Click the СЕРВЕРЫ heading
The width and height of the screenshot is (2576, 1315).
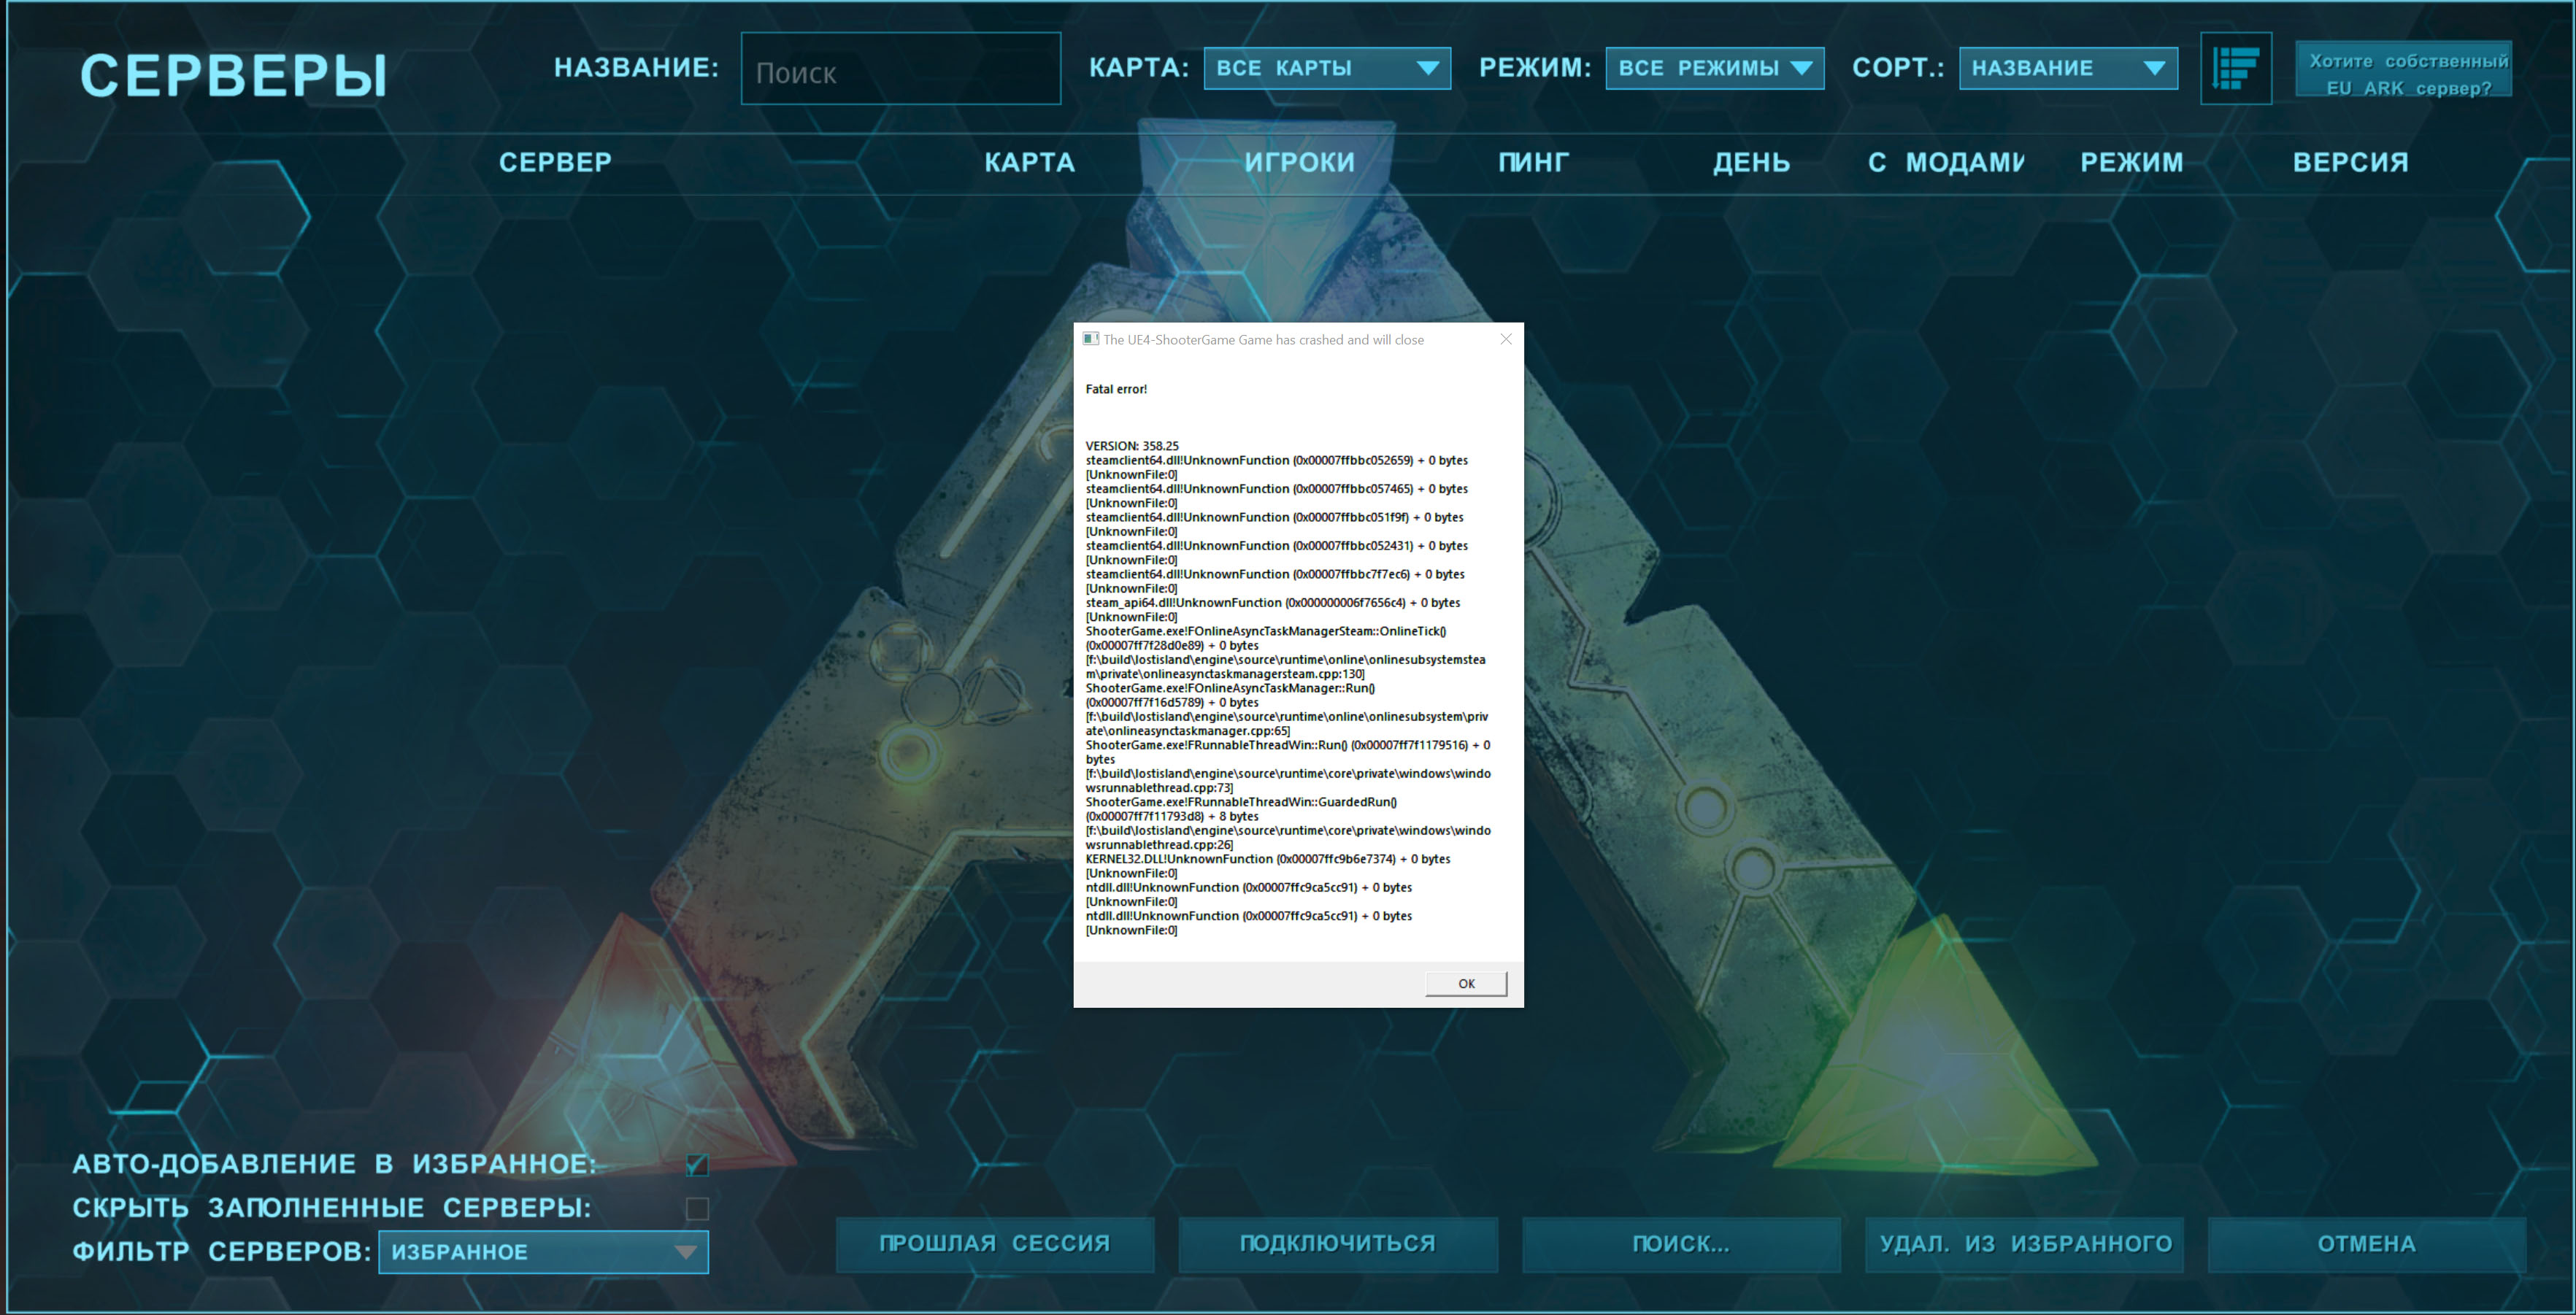click(x=234, y=75)
